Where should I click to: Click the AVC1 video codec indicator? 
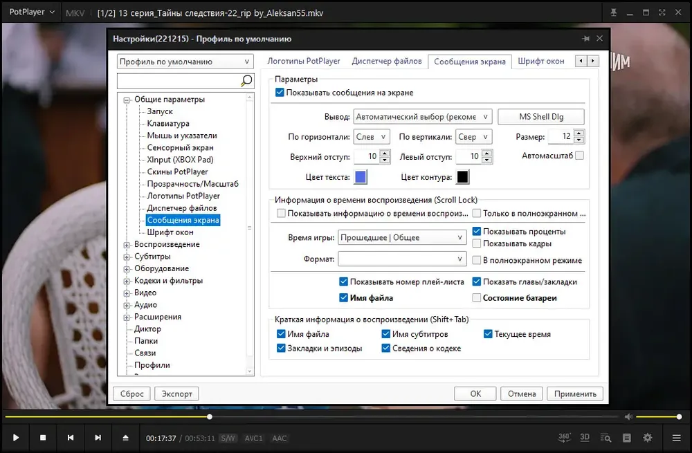point(254,438)
